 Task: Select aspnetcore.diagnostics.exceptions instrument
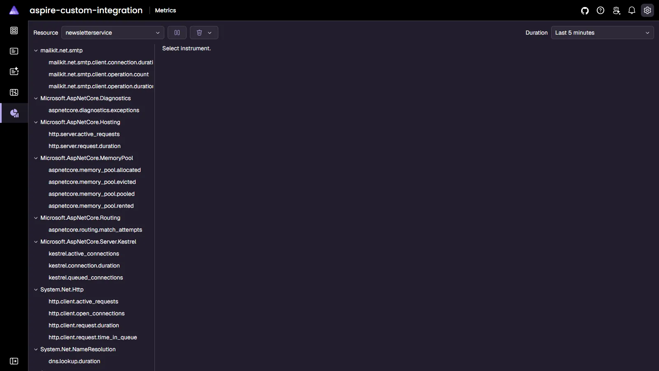[x=94, y=110]
